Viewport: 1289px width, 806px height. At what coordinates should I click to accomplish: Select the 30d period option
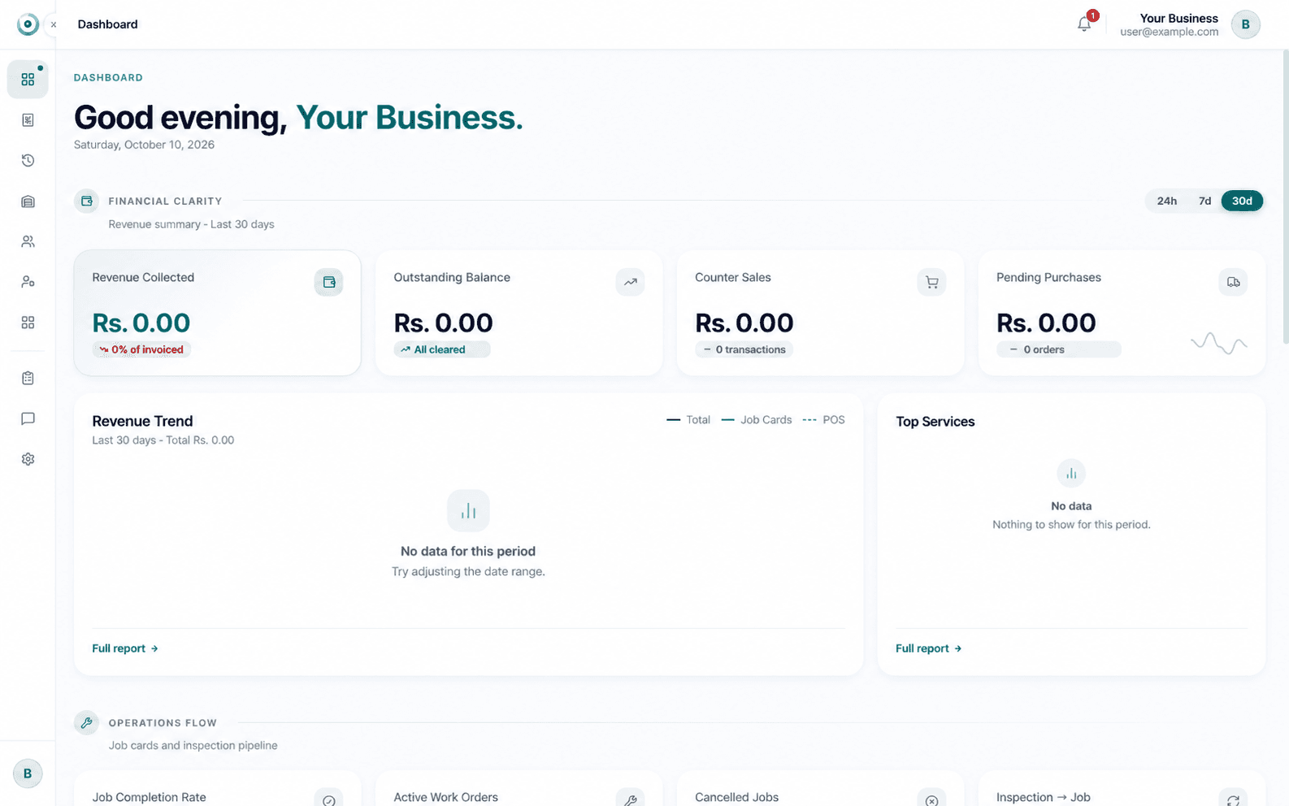(1242, 201)
